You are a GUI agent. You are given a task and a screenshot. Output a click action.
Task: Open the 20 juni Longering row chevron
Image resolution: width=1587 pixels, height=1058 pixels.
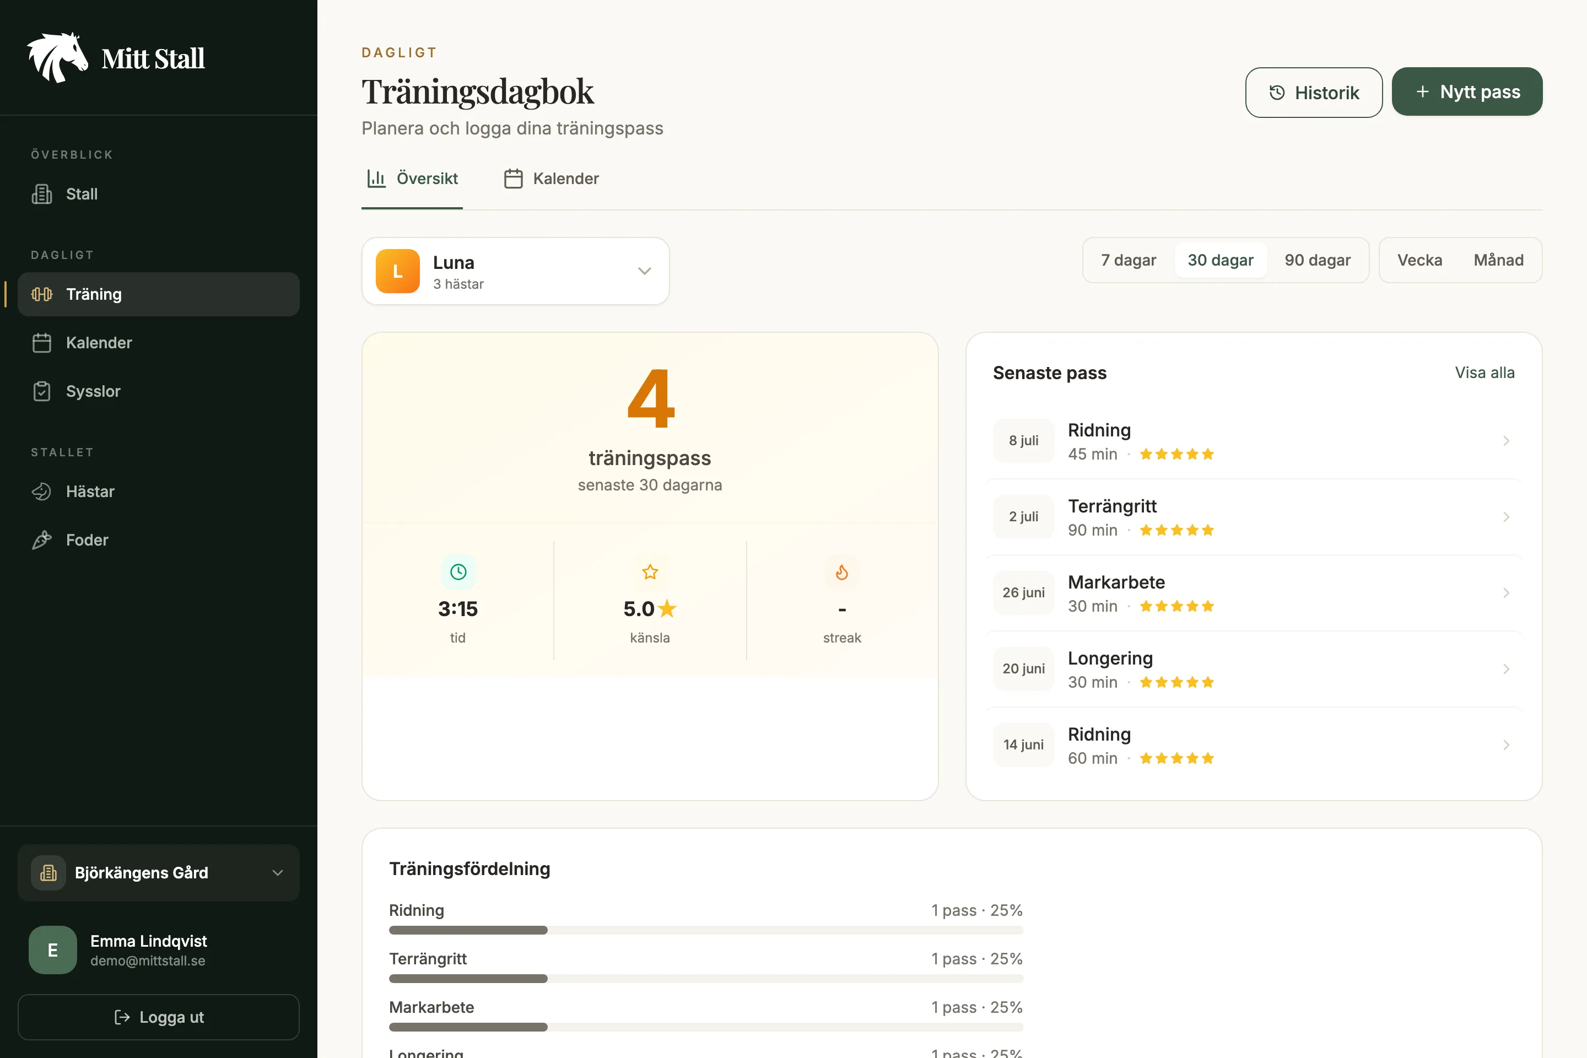point(1506,670)
